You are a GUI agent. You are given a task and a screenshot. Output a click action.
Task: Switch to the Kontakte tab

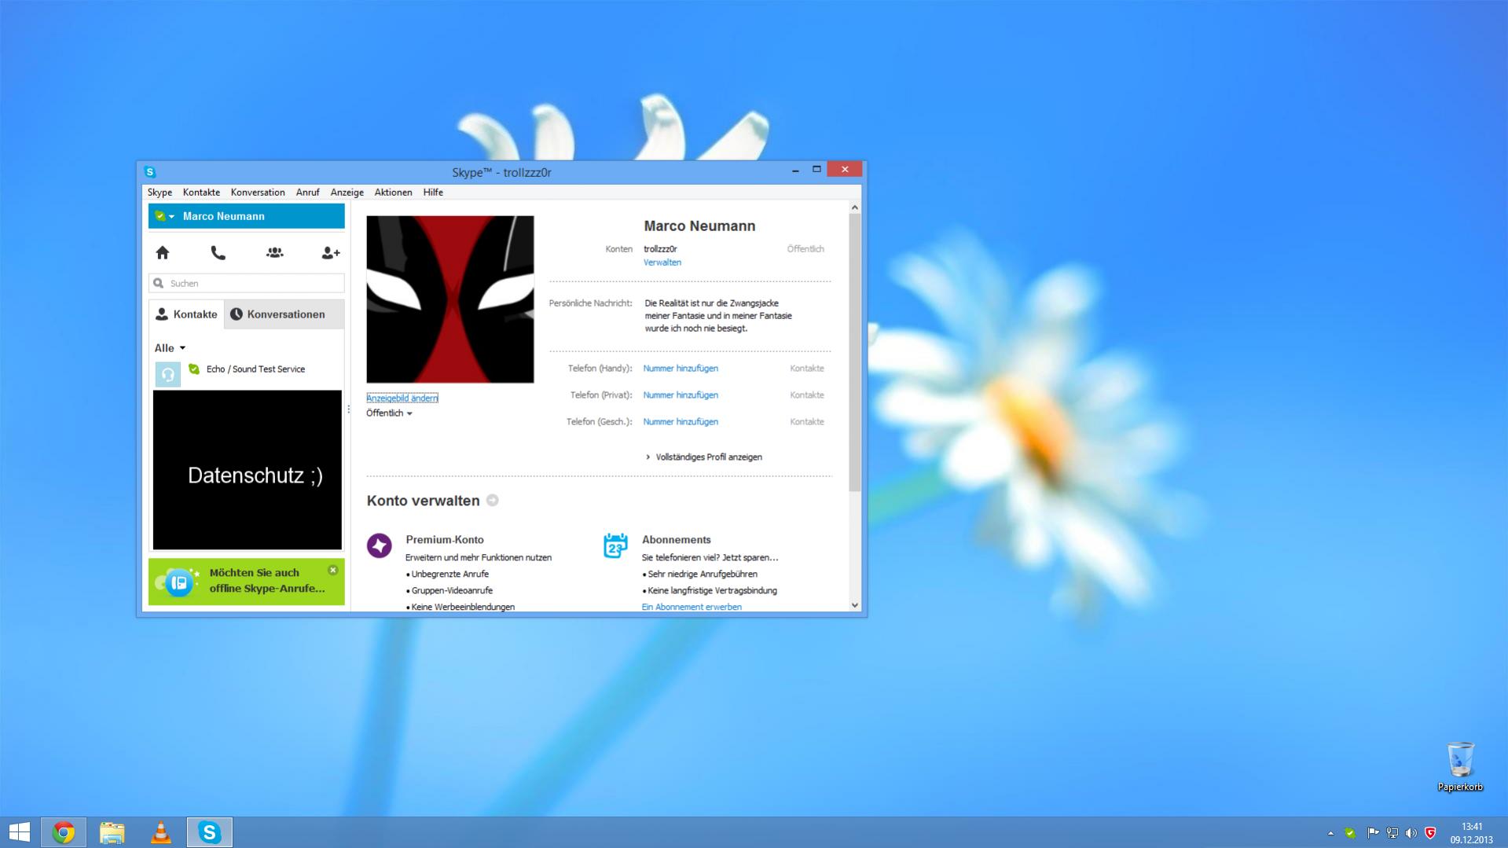(186, 314)
